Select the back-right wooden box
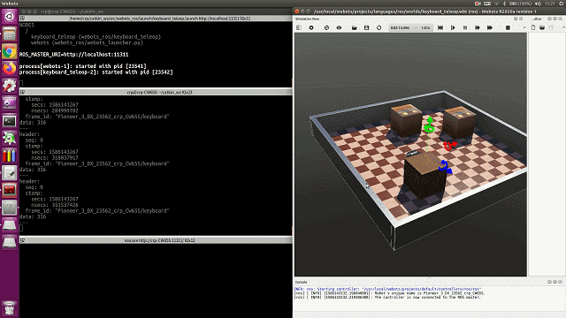 459,122
